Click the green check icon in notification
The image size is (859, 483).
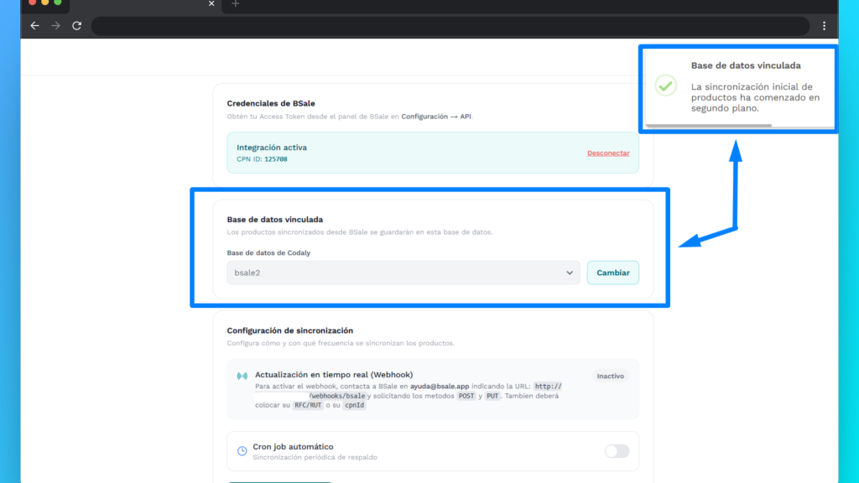click(665, 86)
